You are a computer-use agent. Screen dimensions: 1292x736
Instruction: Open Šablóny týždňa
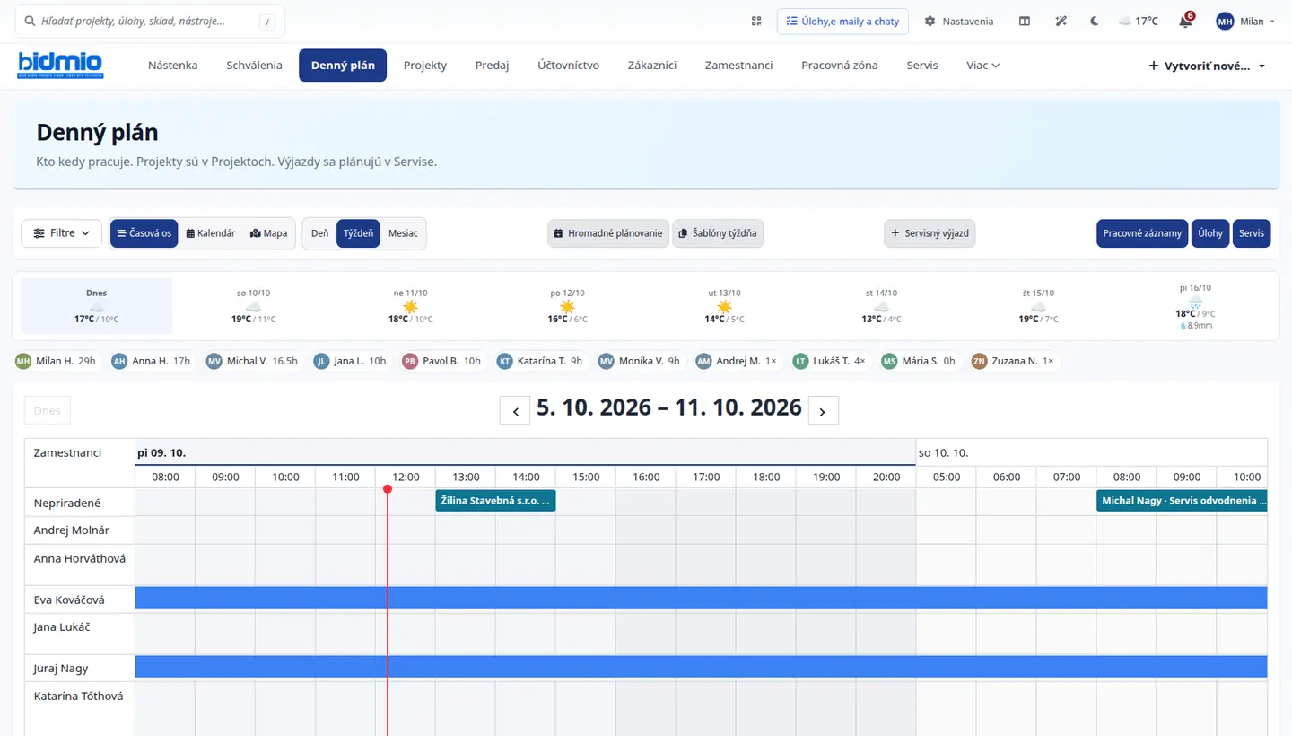(718, 233)
